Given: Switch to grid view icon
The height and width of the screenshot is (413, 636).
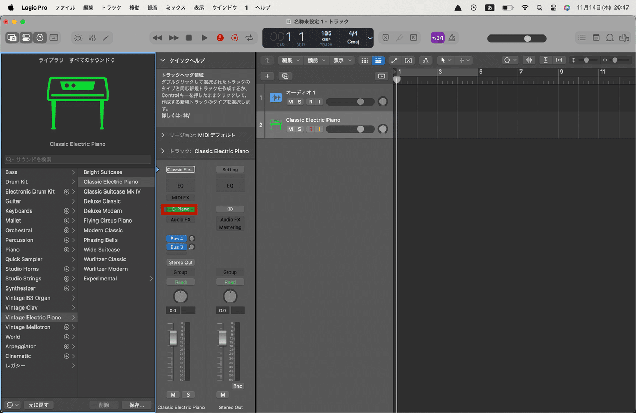Looking at the screenshot, I should (365, 60).
